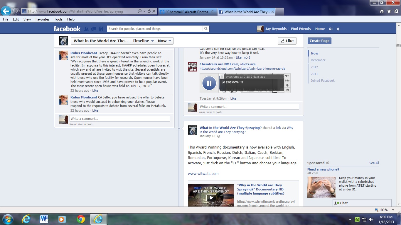This screenshot has height=225, width=401.
Task: Close the What in the World tab
Action: [273, 12]
